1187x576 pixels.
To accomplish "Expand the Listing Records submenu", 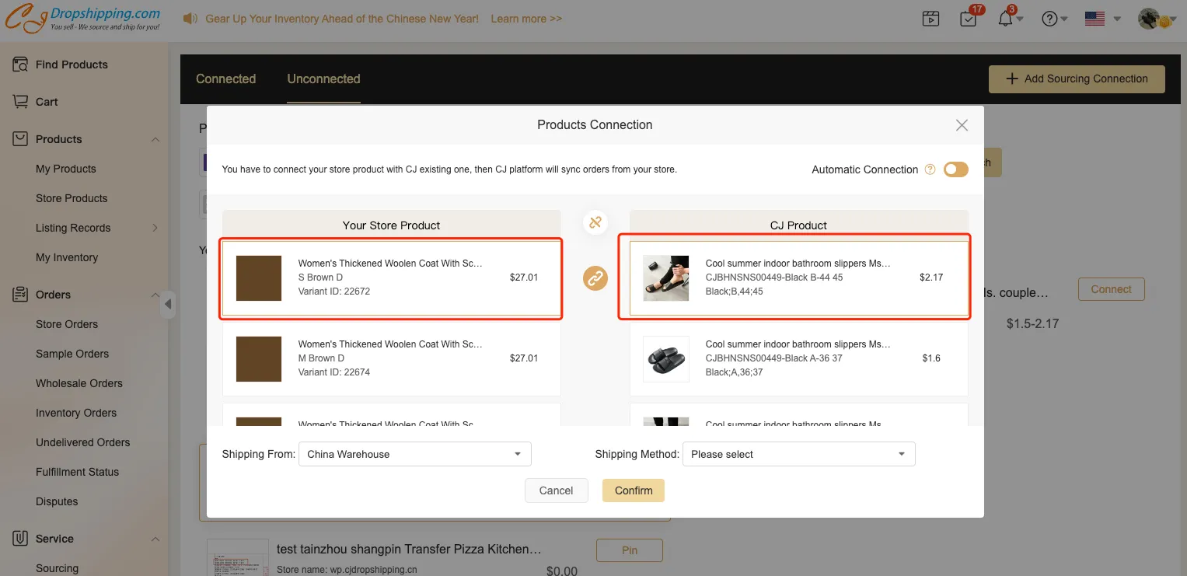I will tap(155, 228).
